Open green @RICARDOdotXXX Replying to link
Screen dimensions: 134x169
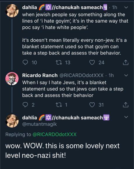tap(54, 135)
